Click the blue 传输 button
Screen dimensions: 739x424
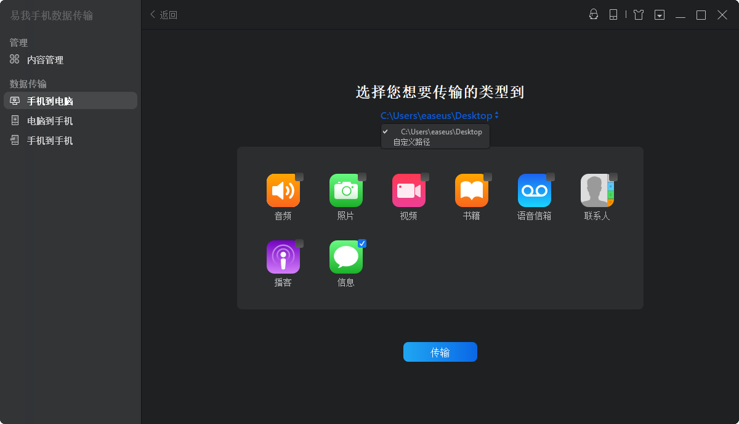(x=440, y=352)
